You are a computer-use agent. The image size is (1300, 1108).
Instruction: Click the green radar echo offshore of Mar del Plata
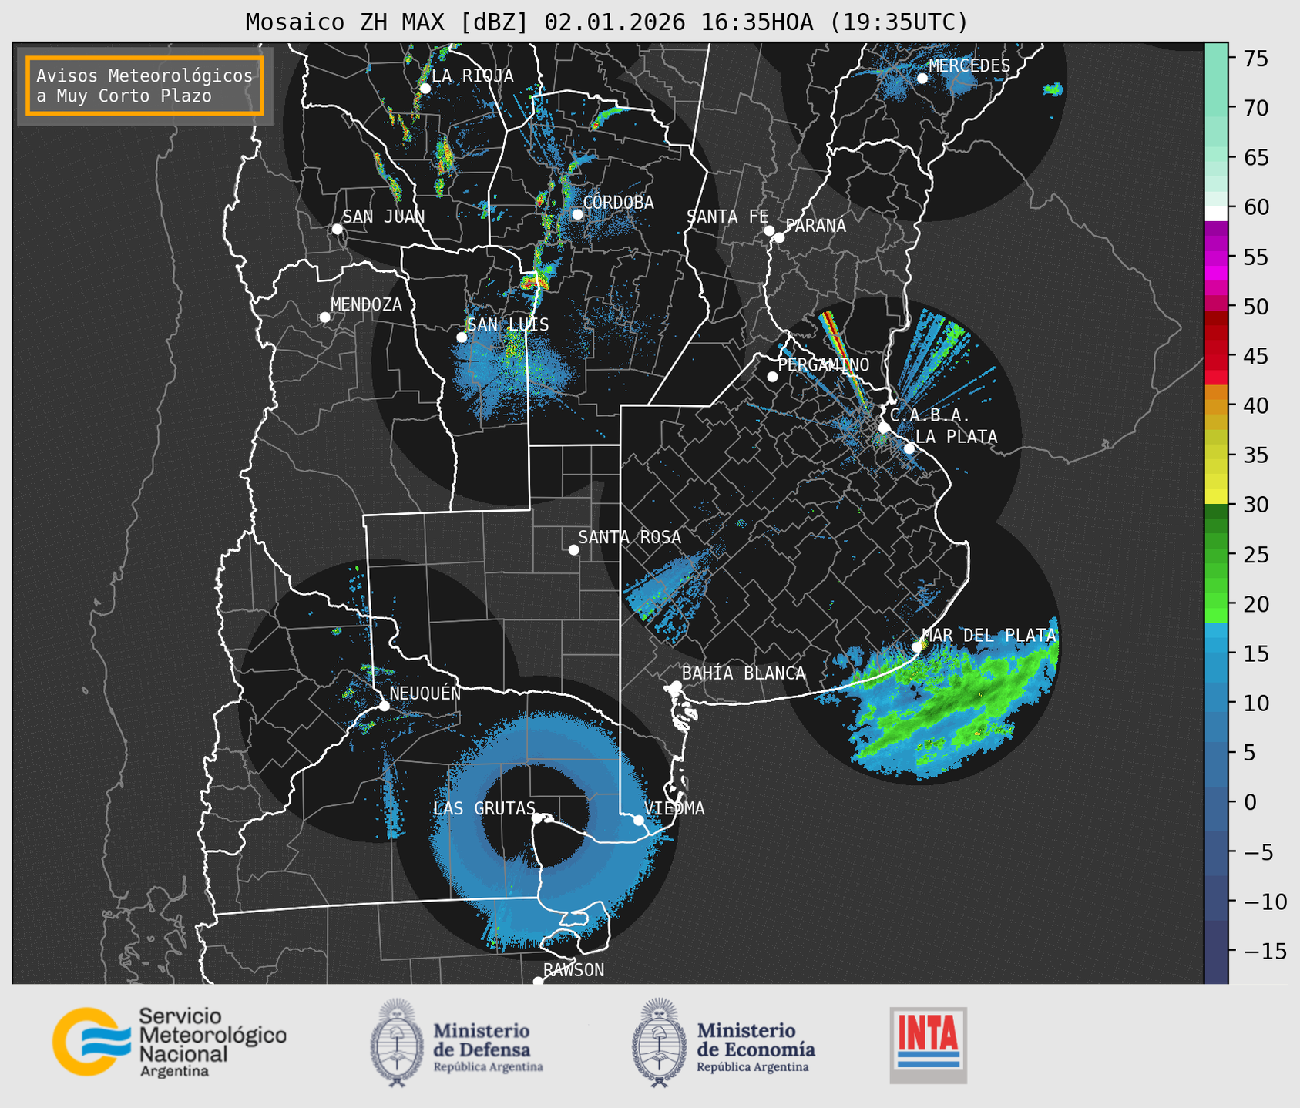pos(956,701)
